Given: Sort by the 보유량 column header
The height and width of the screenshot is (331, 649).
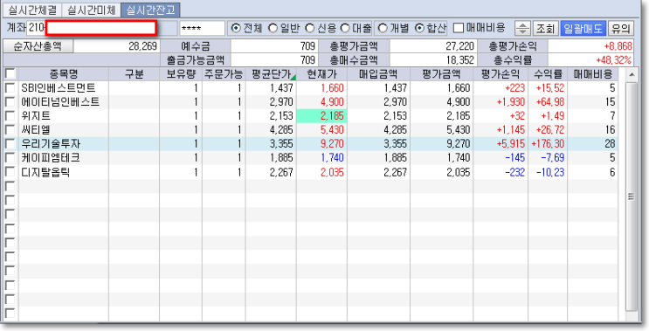Looking at the screenshot, I should coord(181,74).
